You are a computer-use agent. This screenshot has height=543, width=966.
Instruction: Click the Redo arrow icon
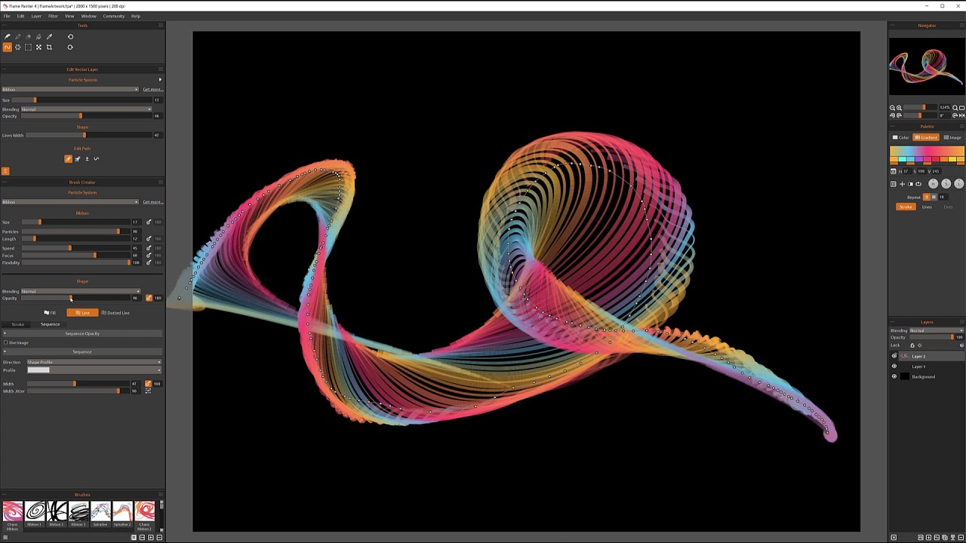(70, 47)
